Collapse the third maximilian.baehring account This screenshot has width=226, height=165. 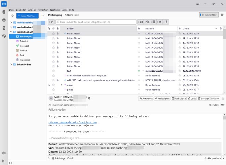tap(11, 32)
